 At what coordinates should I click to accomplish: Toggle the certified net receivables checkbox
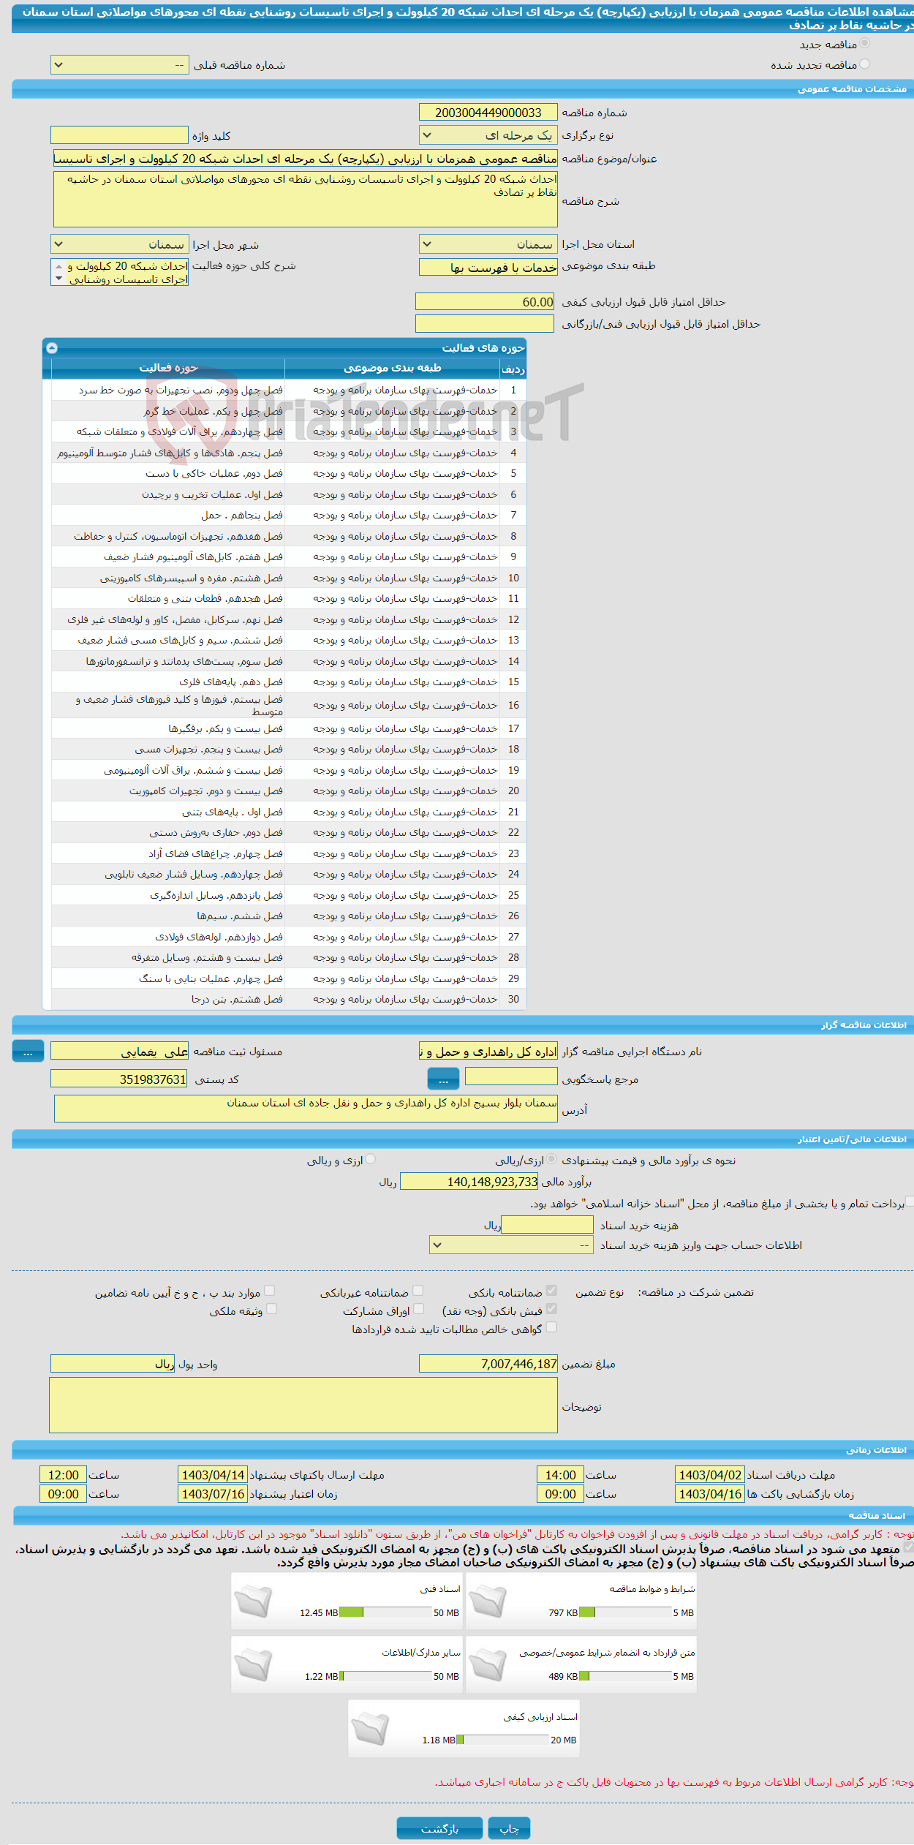pos(551,1327)
